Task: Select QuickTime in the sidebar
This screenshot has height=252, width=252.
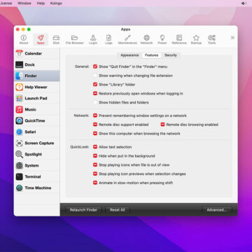Action: [37, 120]
